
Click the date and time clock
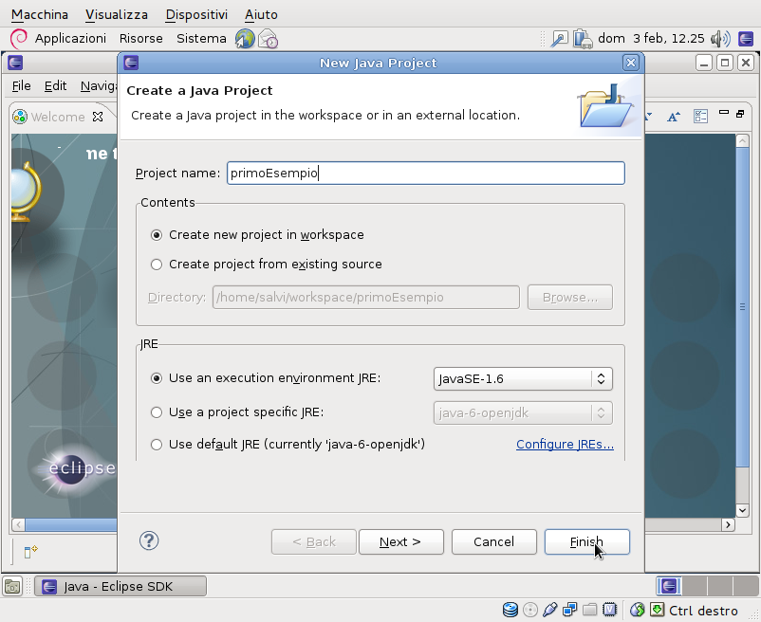click(651, 39)
